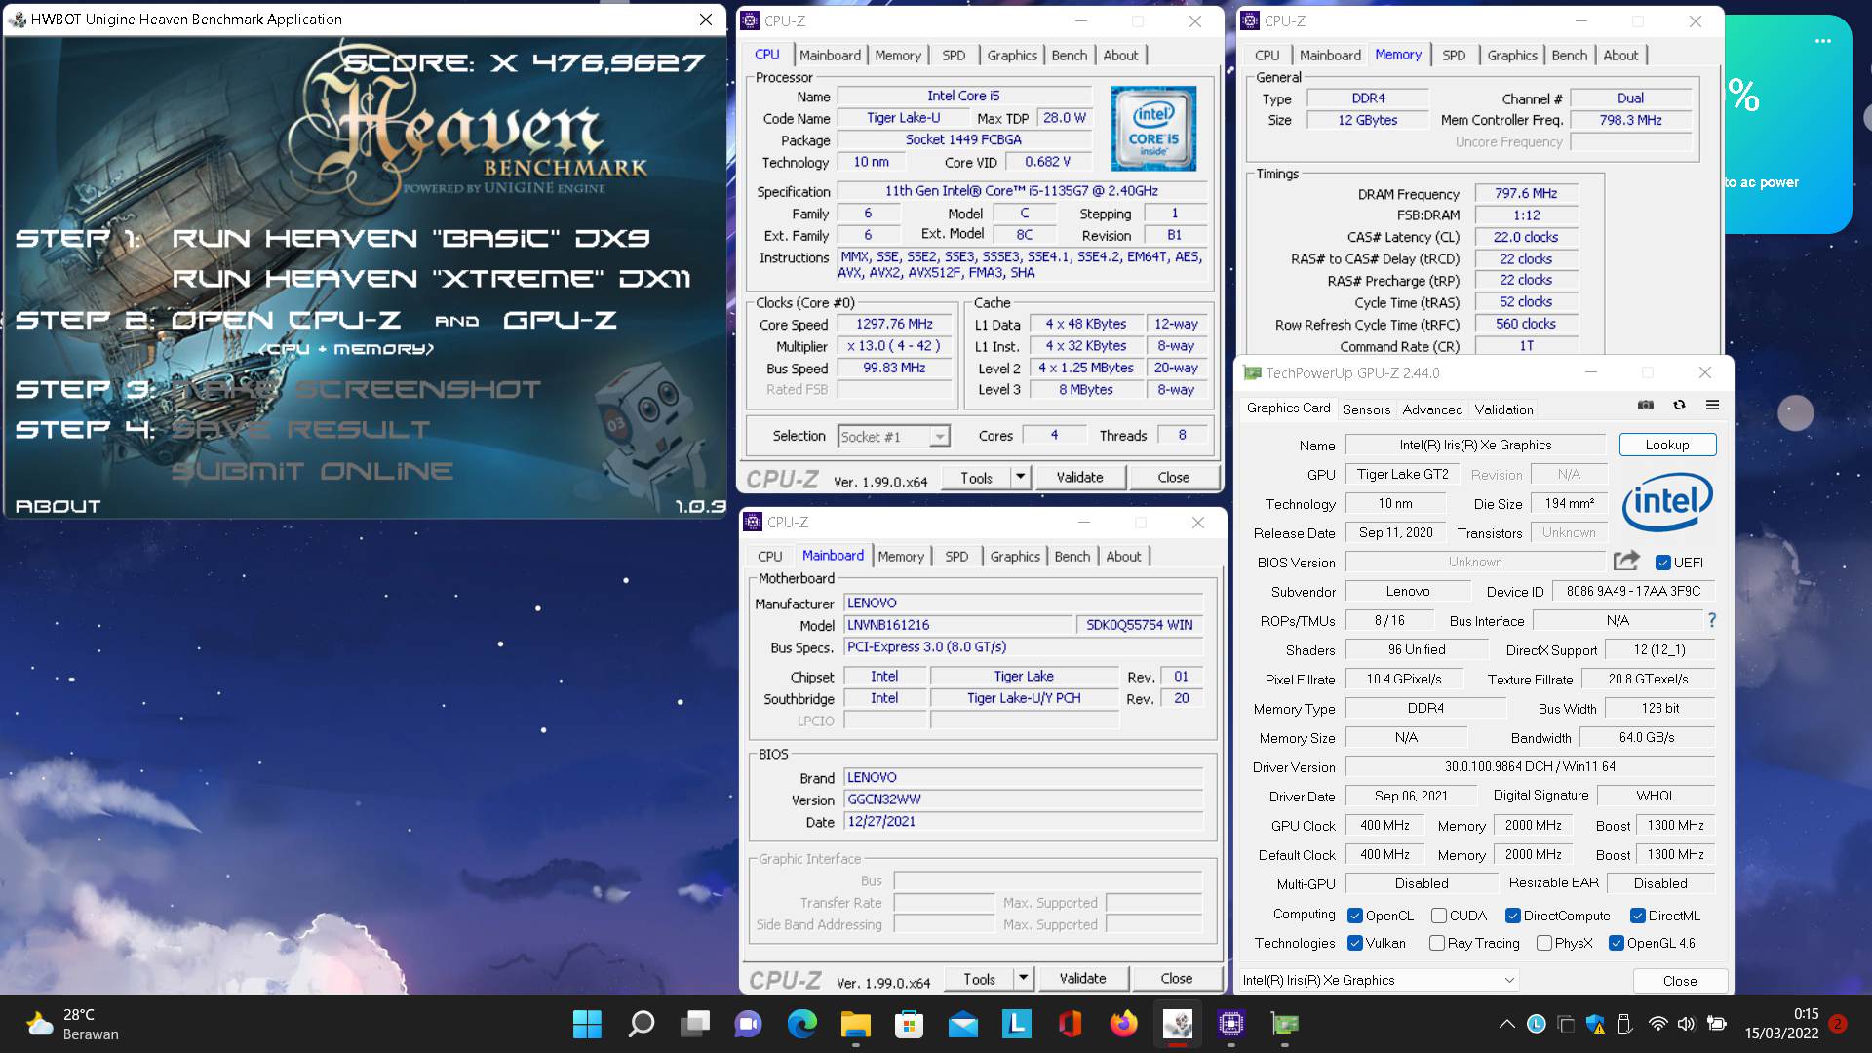Viewport: 1872px width, 1053px height.
Task: Open Tools dropdown arrow in Mainboard CPU-Z window
Action: point(1023,978)
